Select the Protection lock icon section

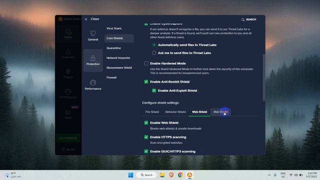click(x=93, y=60)
